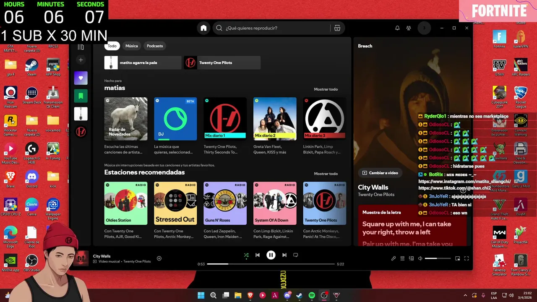
Task: Click Mostrar todo for Estaciones recomendadas
Action: [326, 174]
